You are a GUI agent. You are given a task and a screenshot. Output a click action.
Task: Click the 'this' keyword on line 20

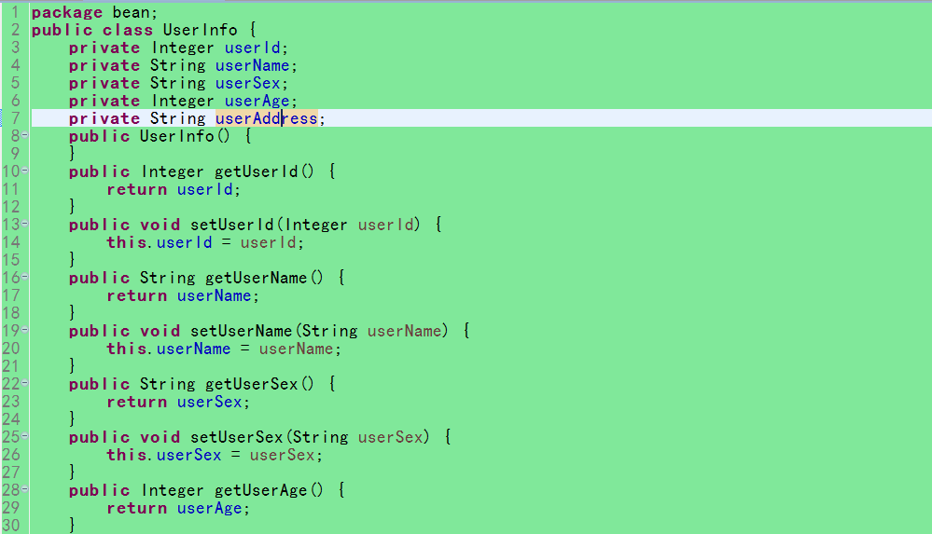(x=127, y=349)
